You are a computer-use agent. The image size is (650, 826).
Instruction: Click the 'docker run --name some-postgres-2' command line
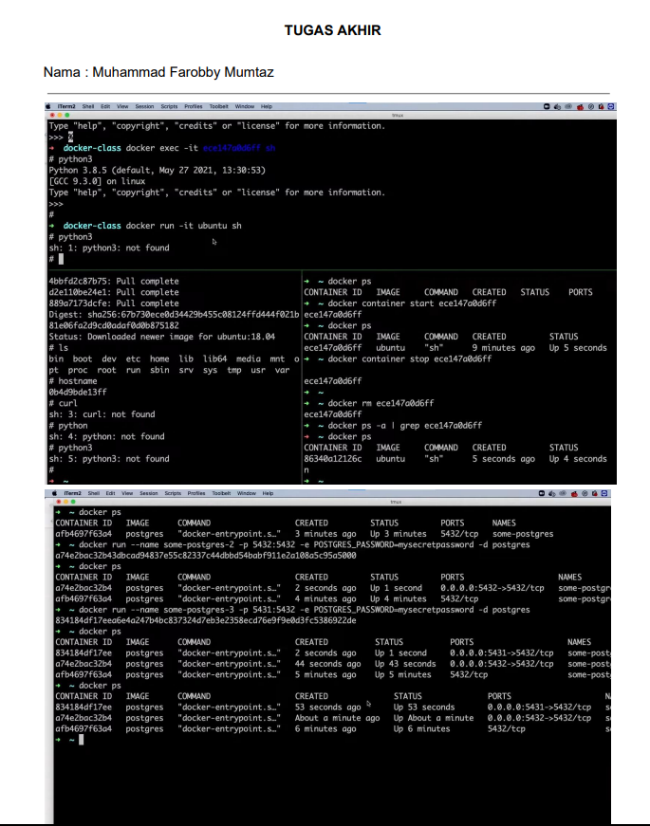305,544
